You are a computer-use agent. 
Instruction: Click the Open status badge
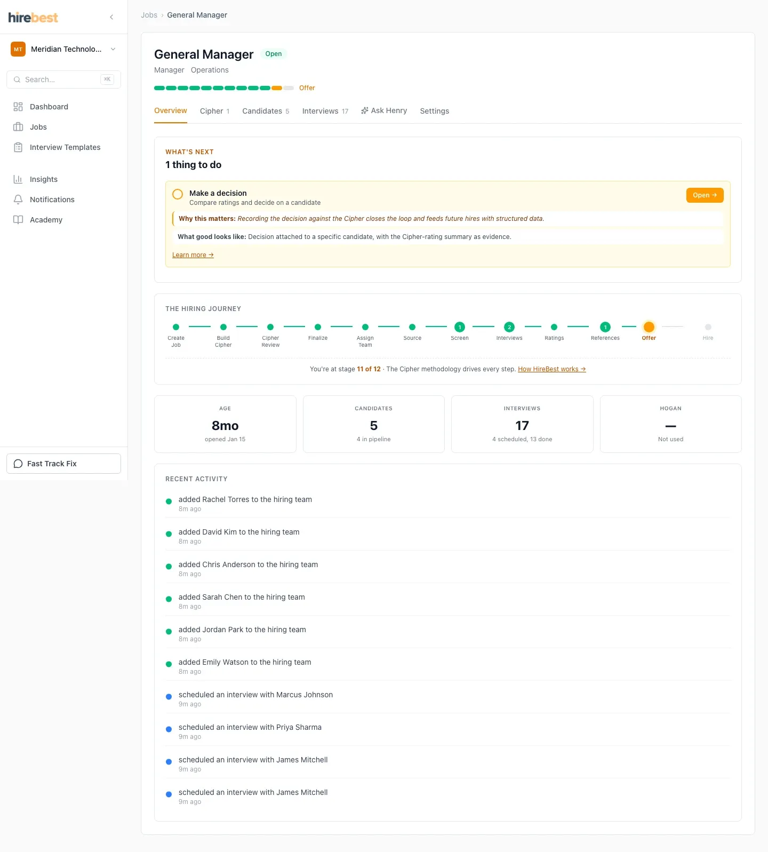coord(274,54)
